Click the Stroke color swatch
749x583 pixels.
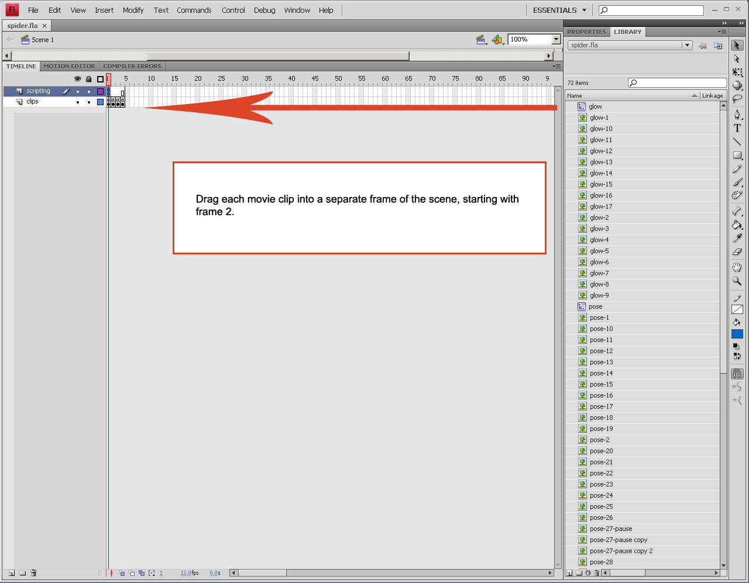click(x=737, y=309)
